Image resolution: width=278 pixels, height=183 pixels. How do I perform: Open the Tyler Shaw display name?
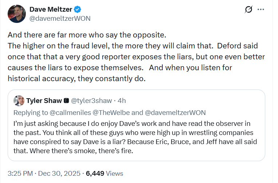point(44,101)
